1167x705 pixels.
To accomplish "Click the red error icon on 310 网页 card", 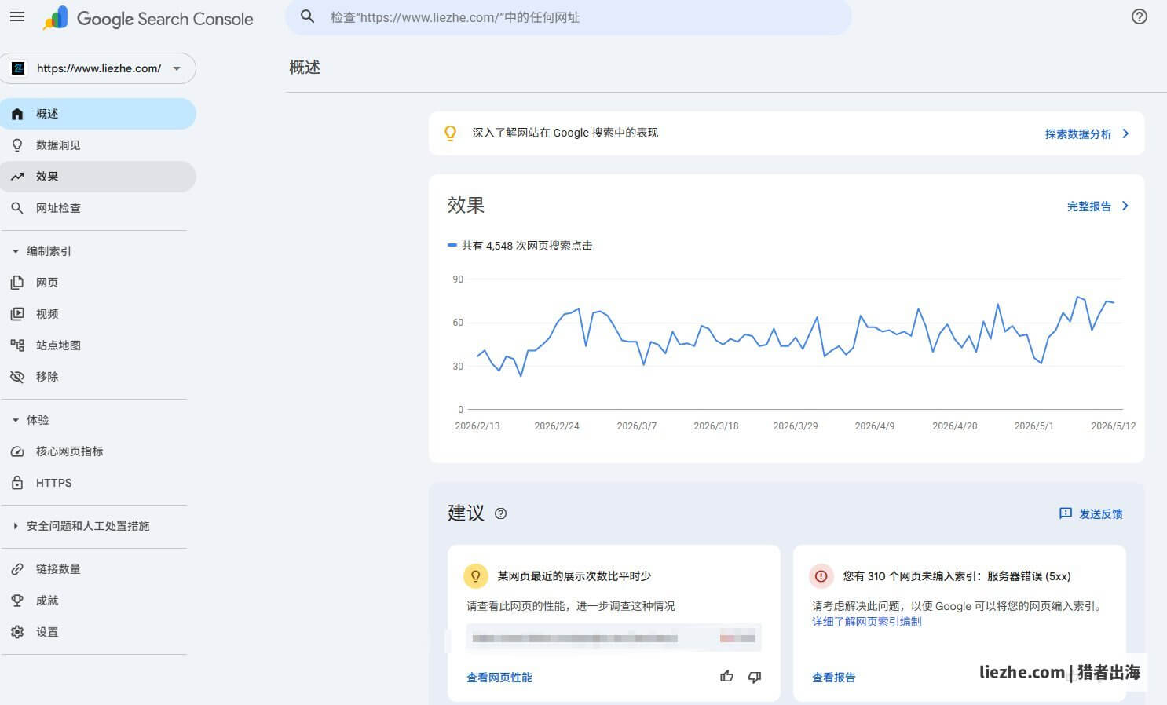I will (x=821, y=575).
